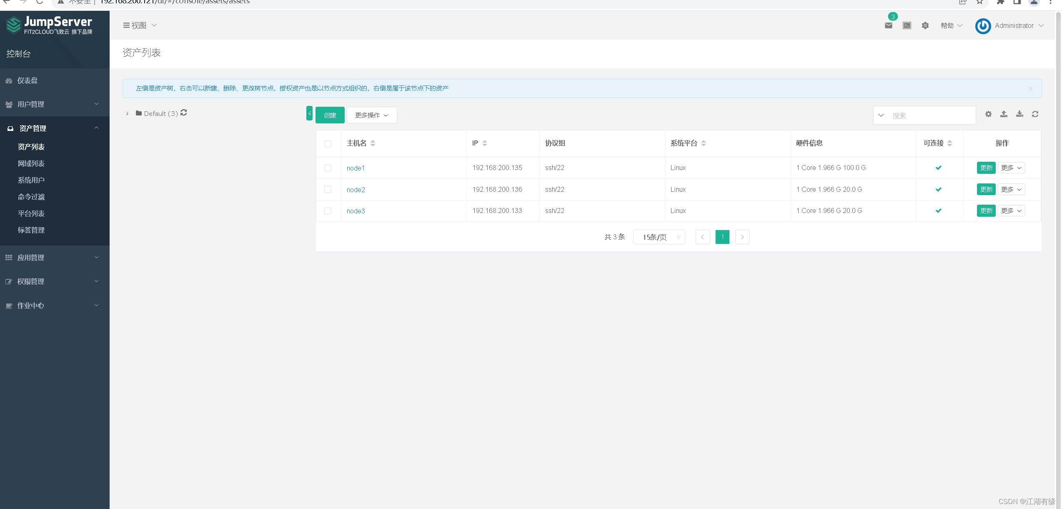Check the node1 row checkbox
Viewport: 1062px width, 509px height.
coord(328,168)
